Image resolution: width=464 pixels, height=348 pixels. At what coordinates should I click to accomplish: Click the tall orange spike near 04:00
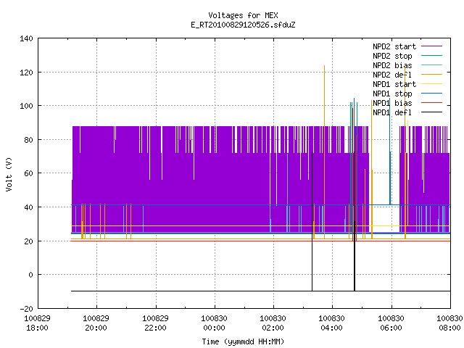point(324,152)
